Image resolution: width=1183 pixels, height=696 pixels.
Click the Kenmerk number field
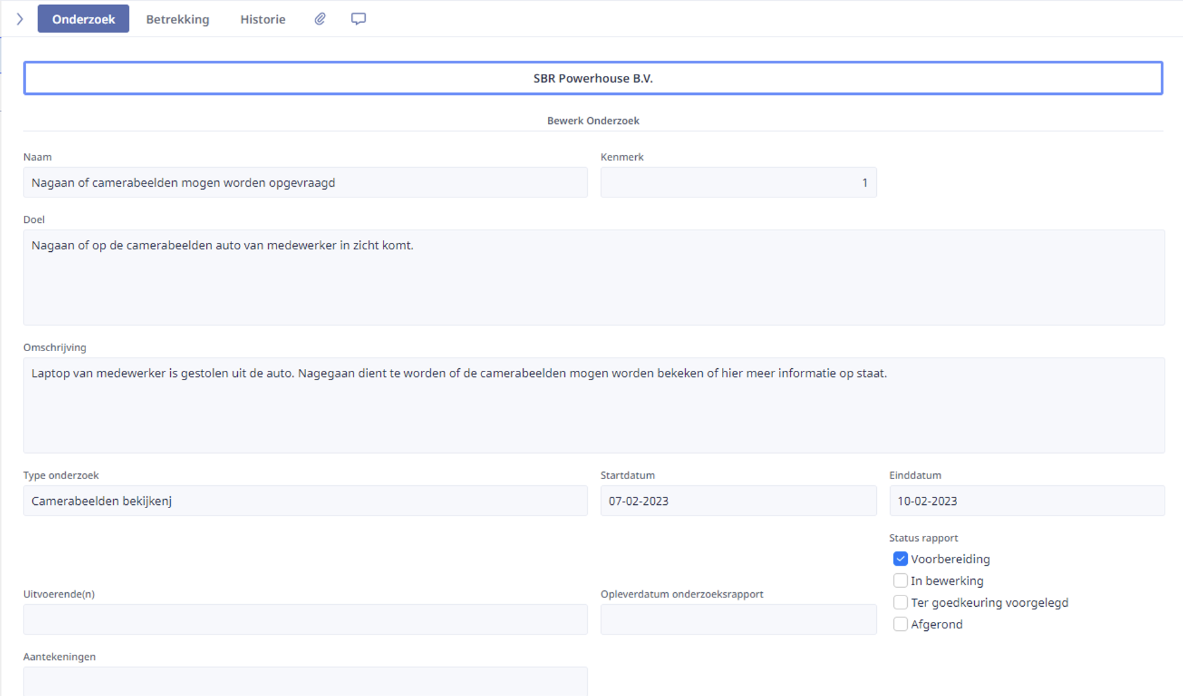click(738, 182)
